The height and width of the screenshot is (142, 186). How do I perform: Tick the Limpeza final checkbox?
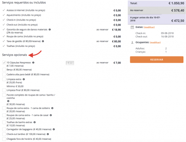(x=4, y=90)
